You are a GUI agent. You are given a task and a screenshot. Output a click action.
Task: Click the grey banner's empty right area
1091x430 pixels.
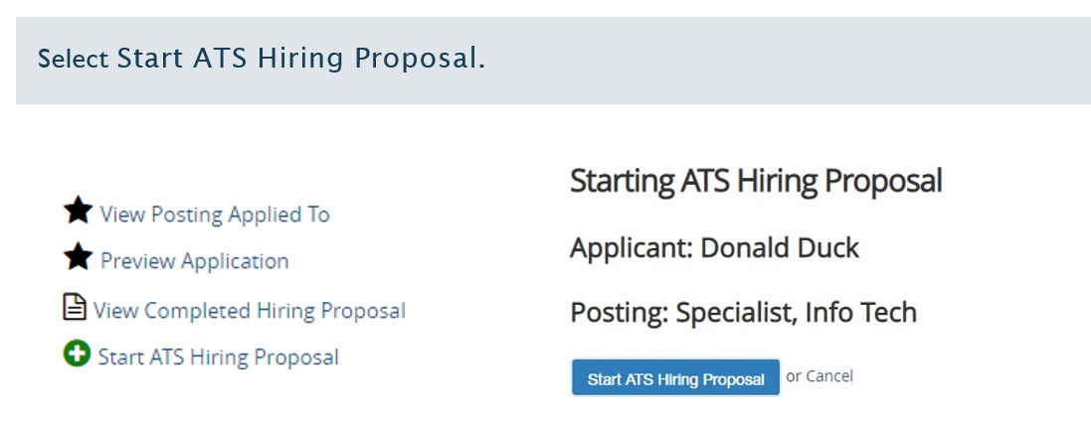(x=845, y=60)
